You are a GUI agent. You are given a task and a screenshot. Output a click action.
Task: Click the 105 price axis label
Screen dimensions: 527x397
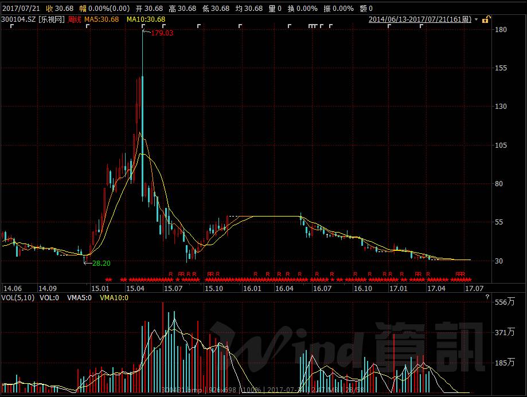click(x=501, y=145)
